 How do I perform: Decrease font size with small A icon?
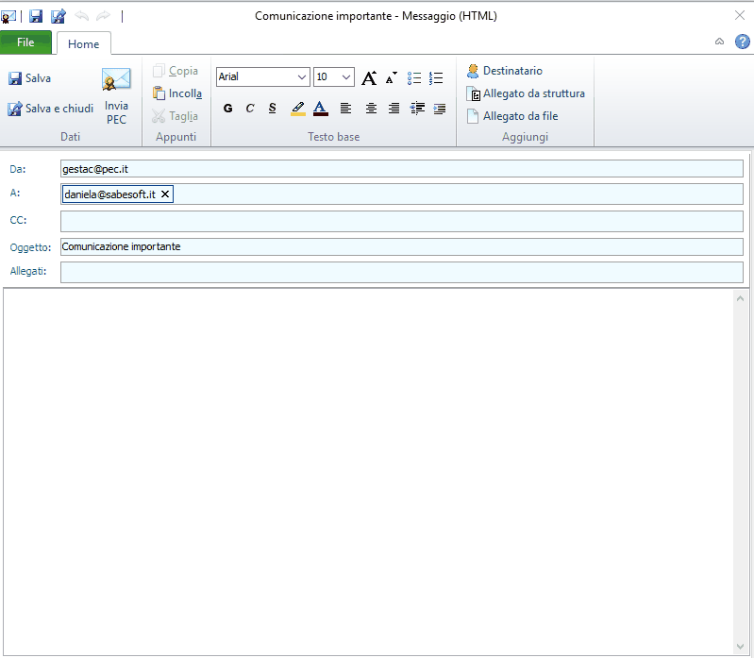click(x=392, y=77)
